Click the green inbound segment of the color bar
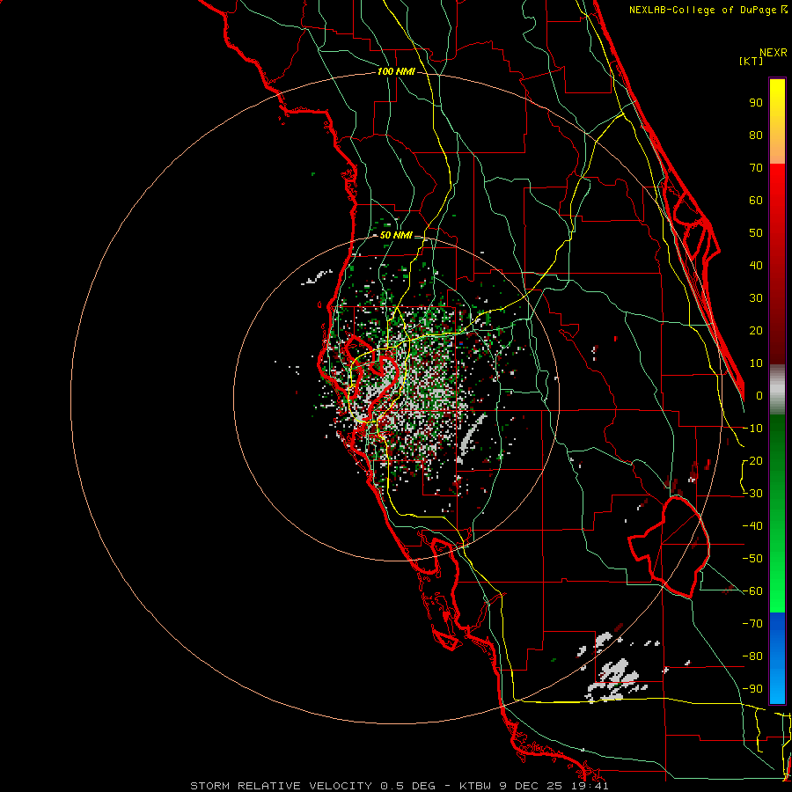This screenshot has height=792, width=792. [777, 514]
